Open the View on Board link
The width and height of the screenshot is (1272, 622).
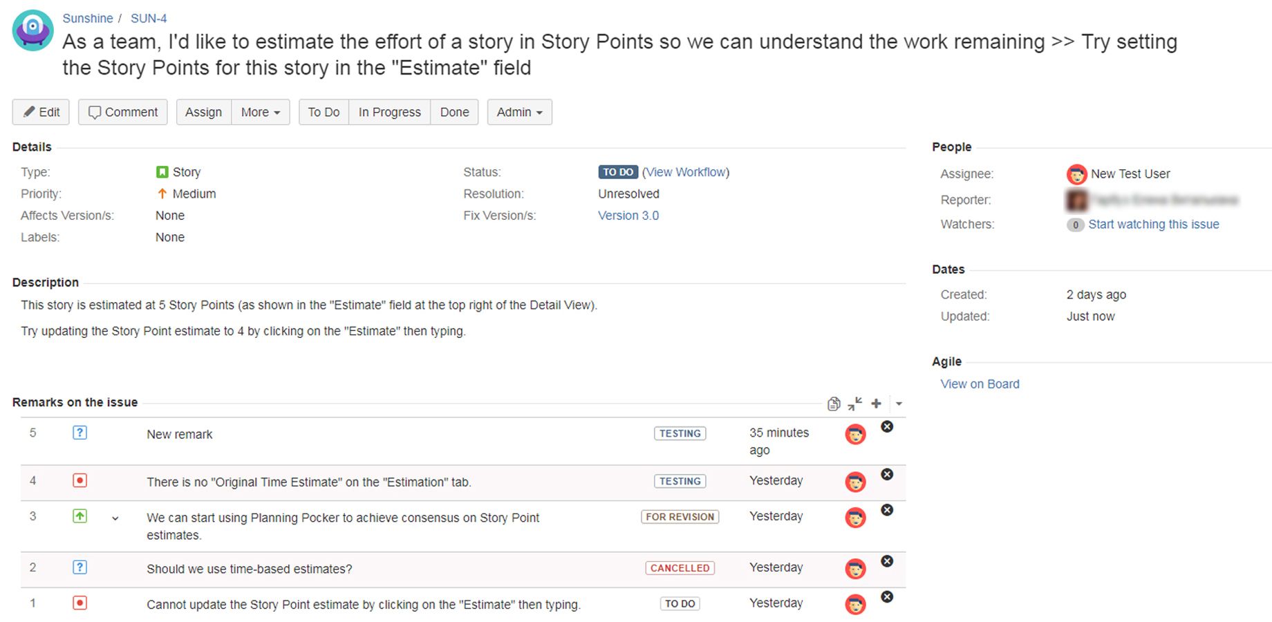980,384
